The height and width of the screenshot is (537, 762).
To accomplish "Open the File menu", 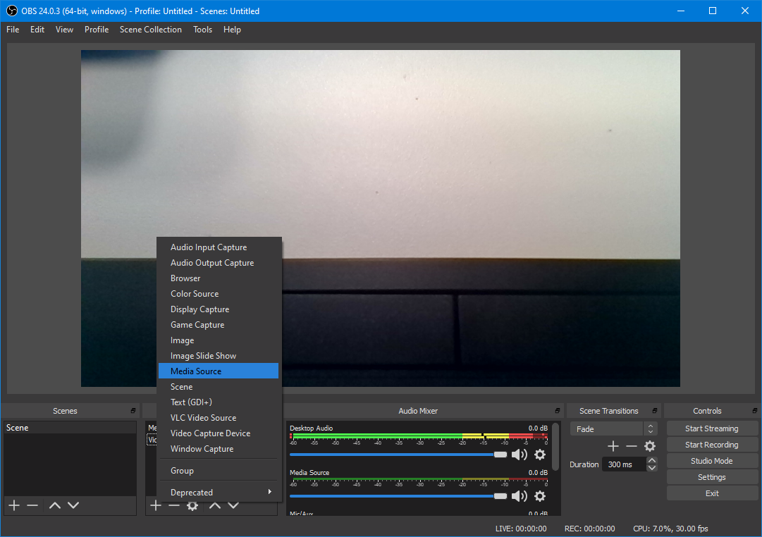I will [13, 30].
